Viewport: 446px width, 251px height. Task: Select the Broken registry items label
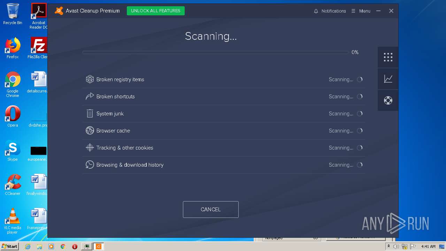120,79
